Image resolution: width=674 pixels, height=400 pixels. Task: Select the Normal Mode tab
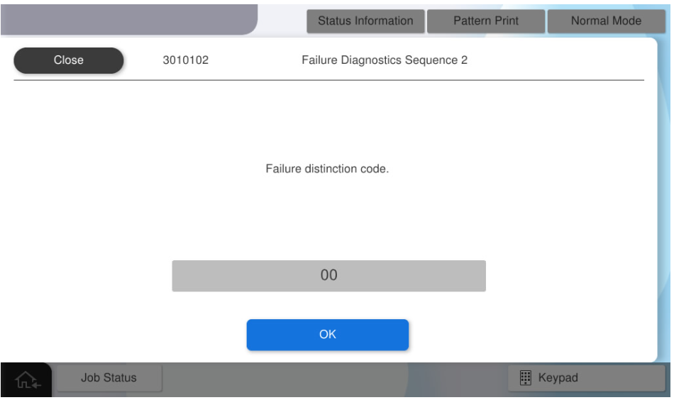tap(606, 21)
